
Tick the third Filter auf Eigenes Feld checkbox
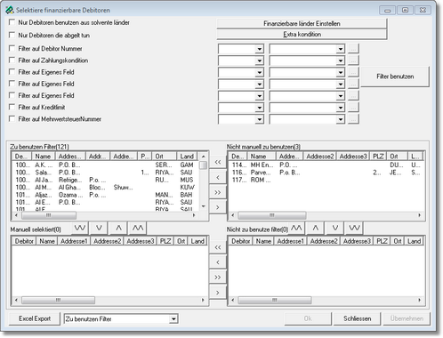(x=12, y=95)
